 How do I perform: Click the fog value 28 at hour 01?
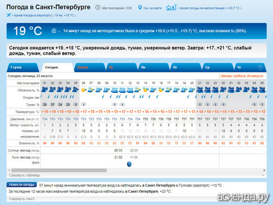(x=45, y=104)
